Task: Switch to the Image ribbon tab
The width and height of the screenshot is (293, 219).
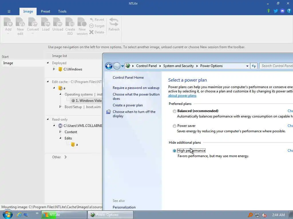Action: click(28, 11)
